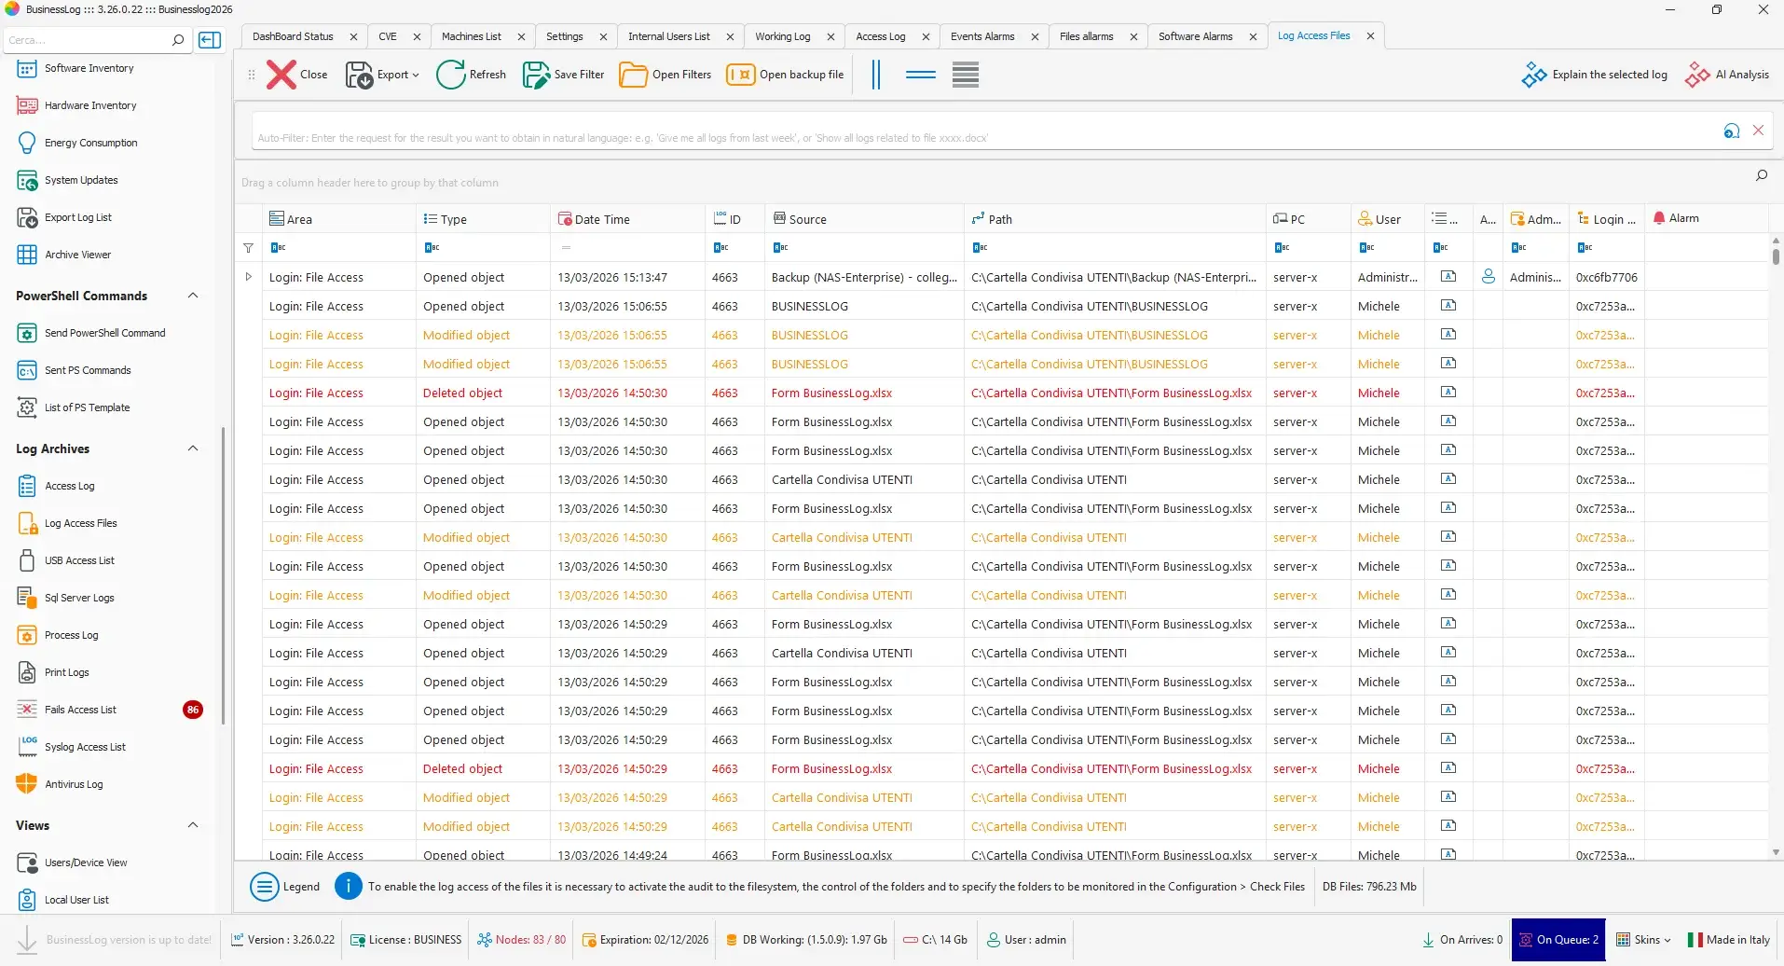
Task: Open Archive Viewer link
Action: tap(77, 255)
